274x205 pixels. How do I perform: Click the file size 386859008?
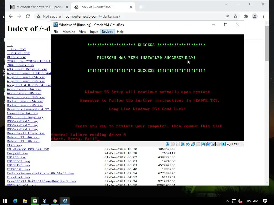[166, 149]
